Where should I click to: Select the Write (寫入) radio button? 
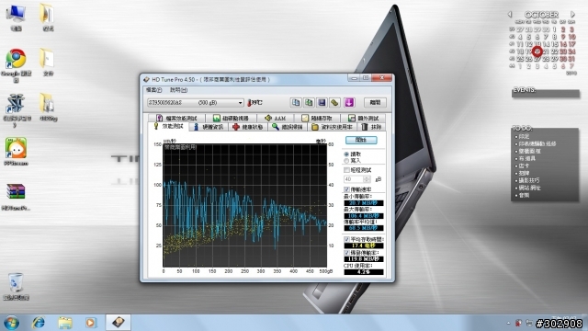[346, 161]
